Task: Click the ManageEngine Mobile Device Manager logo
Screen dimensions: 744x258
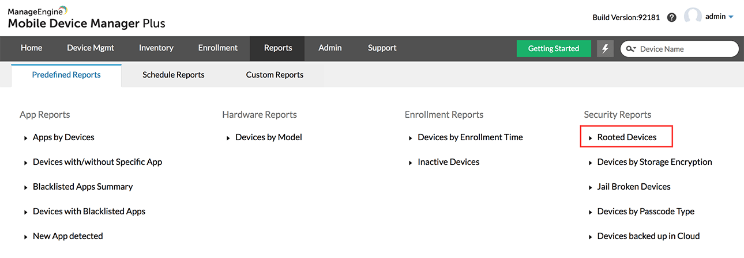Action: pyautogui.click(x=87, y=17)
